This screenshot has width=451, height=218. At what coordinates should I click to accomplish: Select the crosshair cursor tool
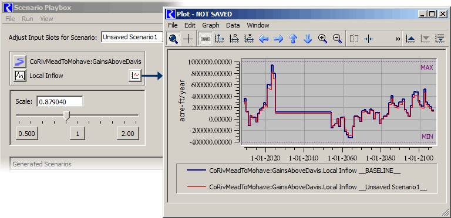(x=188, y=39)
